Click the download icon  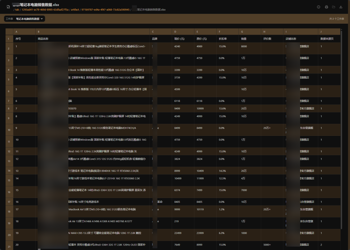(x=341, y=7)
